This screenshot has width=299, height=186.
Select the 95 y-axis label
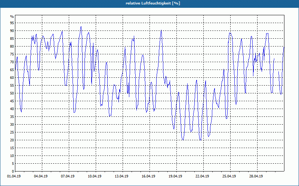pyautogui.click(x=12, y=23)
